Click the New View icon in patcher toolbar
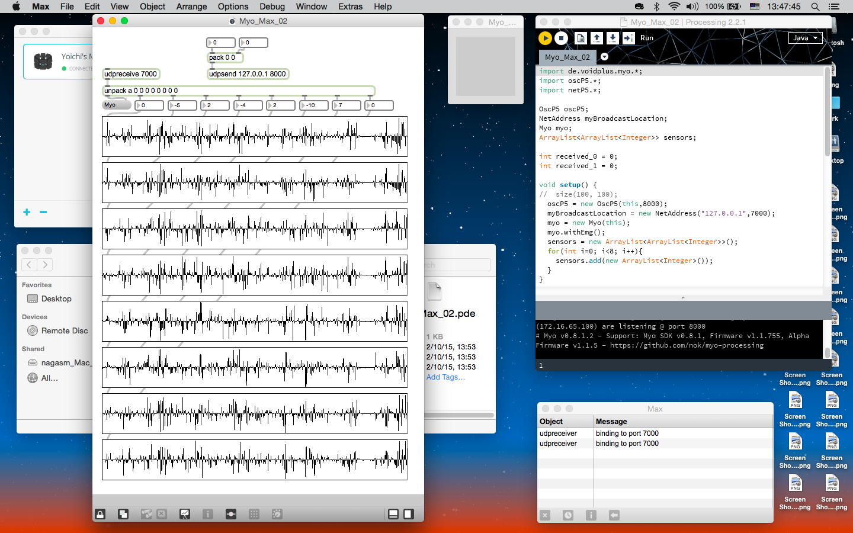 [x=123, y=514]
